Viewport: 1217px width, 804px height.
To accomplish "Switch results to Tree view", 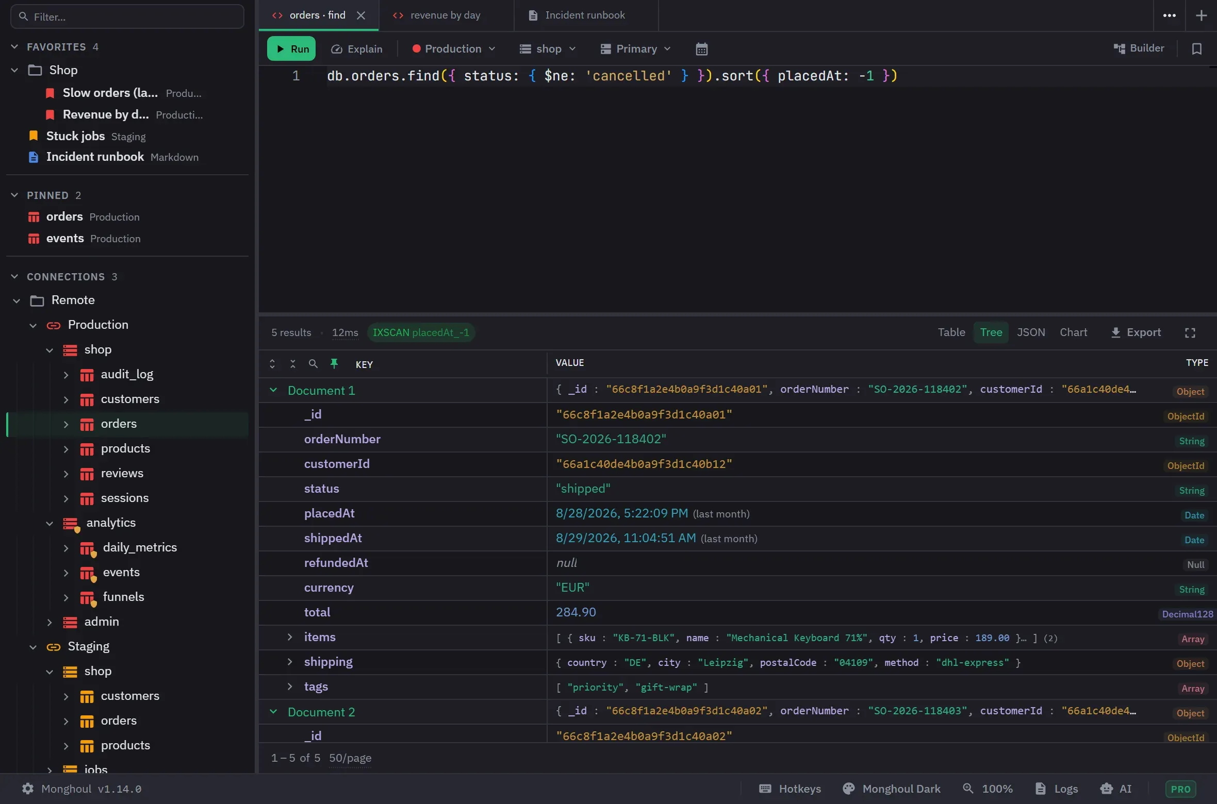I will [x=991, y=332].
